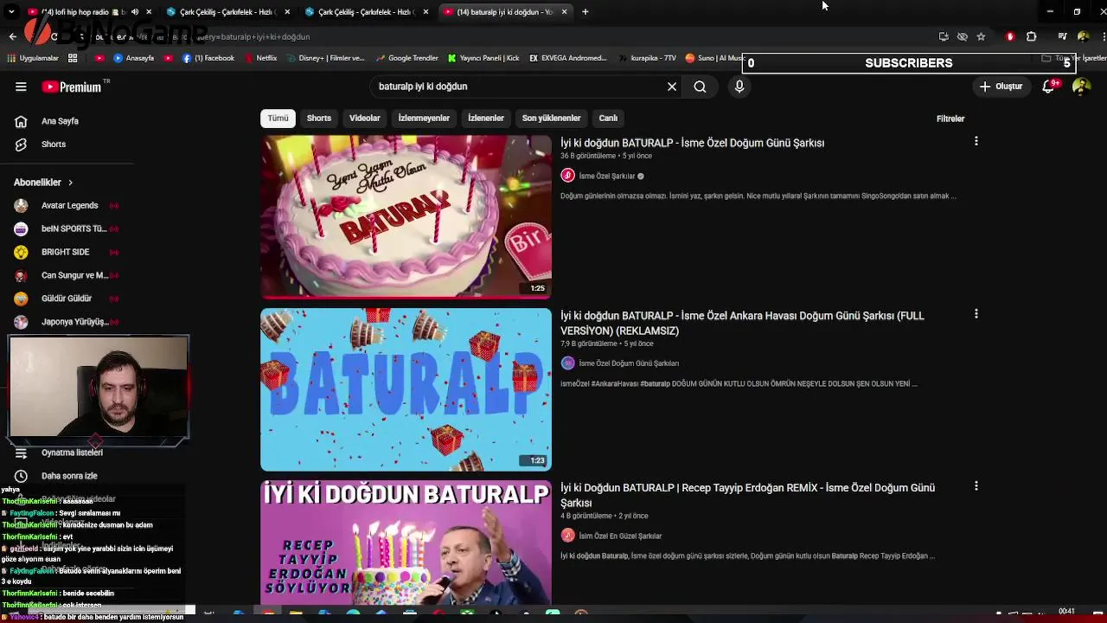Open three-dot menu for Erdoğan remix video
This screenshot has width=1107, height=623.
pyautogui.click(x=976, y=486)
